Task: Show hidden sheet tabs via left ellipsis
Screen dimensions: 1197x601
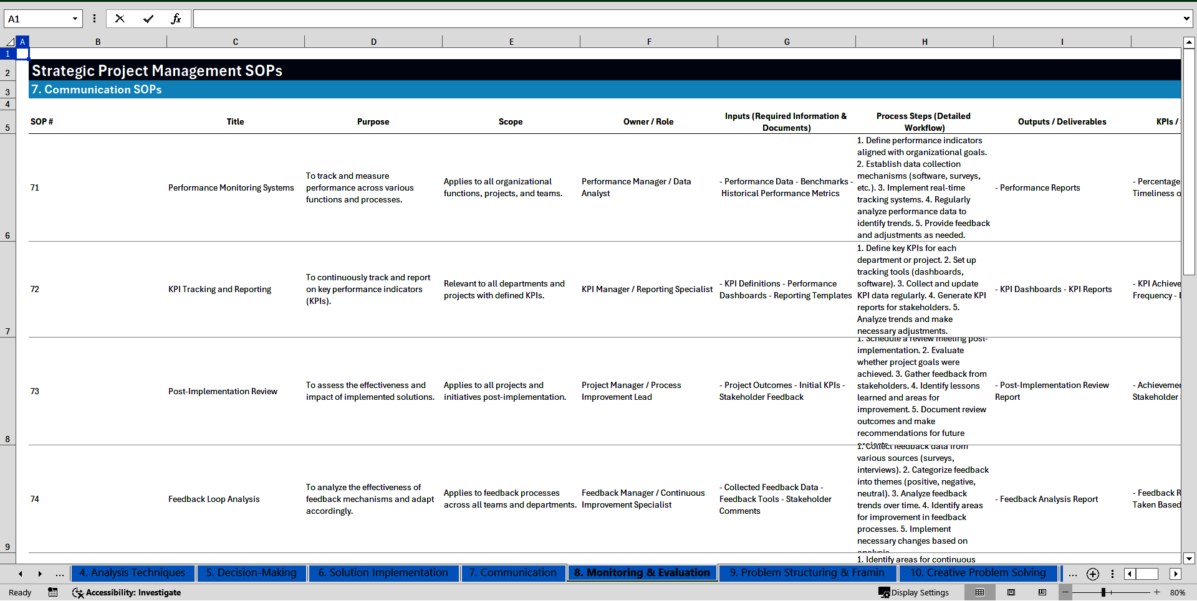Action: [x=60, y=574]
